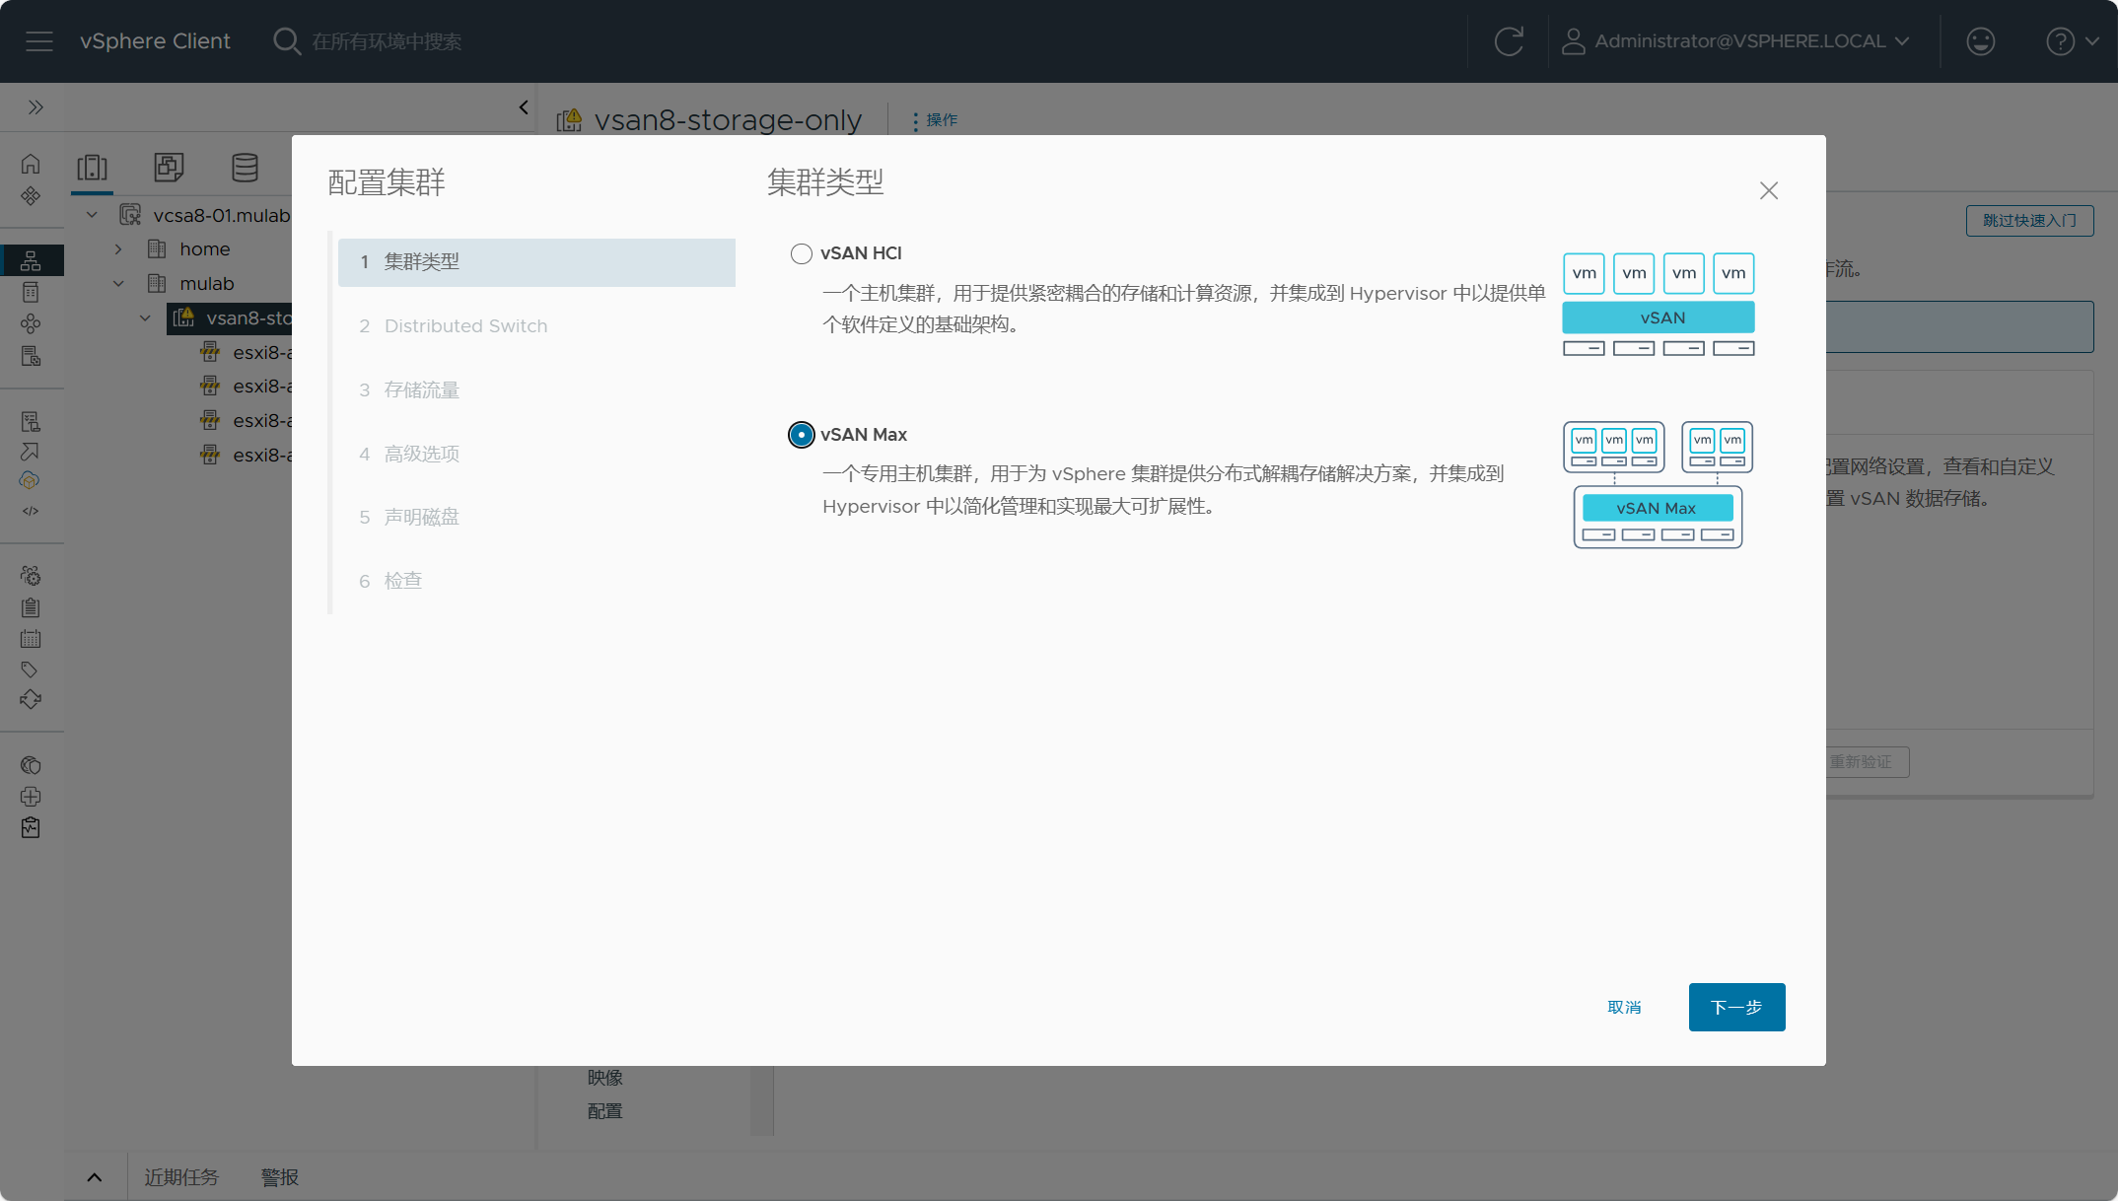
Task: Open Tasks clipboard sidebar icon
Action: pyautogui.click(x=31, y=607)
